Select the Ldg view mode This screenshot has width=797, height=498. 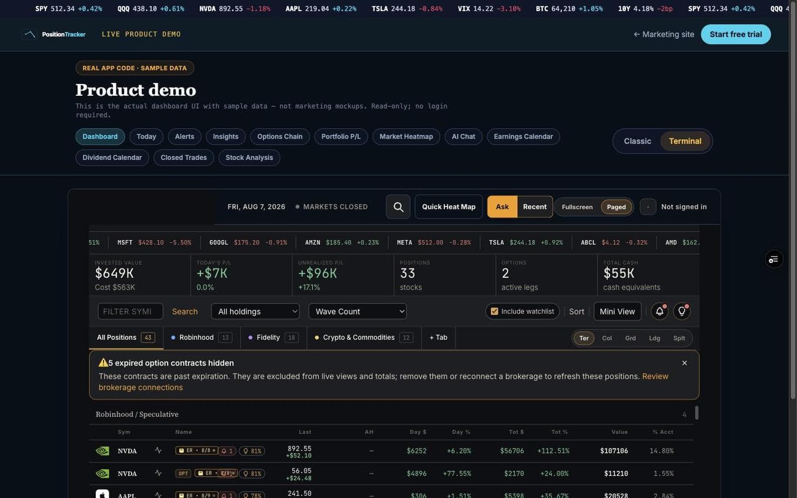click(x=655, y=338)
